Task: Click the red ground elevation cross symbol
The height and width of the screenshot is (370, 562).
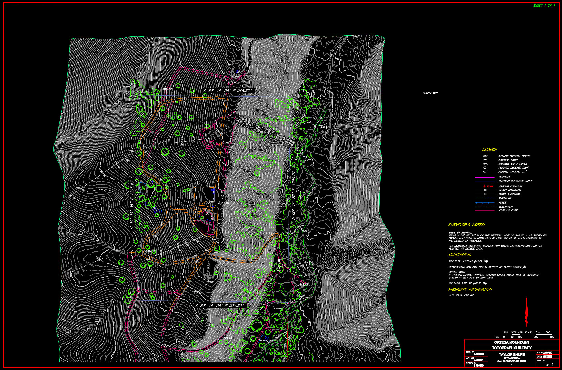Action: 484,186
